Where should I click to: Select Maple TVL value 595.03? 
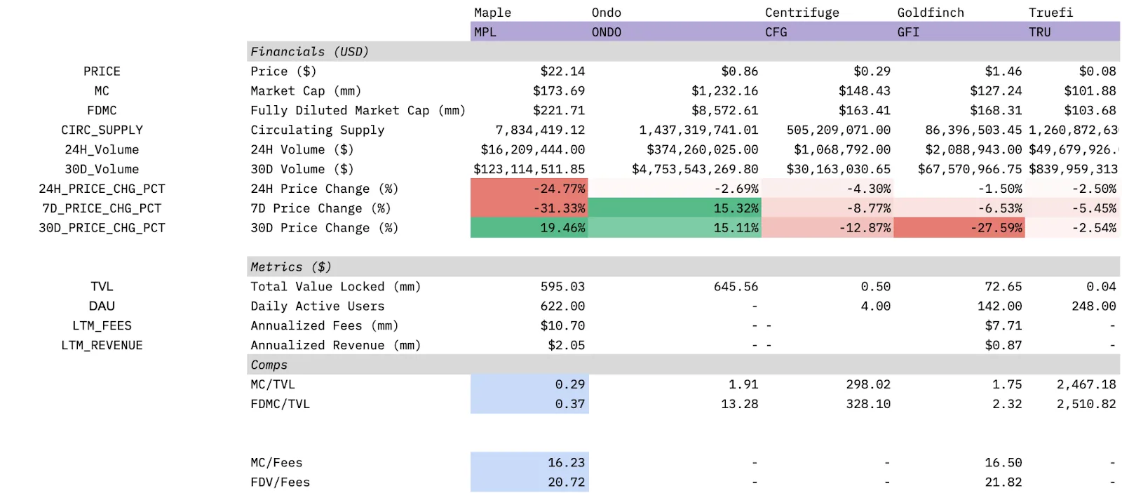562,287
